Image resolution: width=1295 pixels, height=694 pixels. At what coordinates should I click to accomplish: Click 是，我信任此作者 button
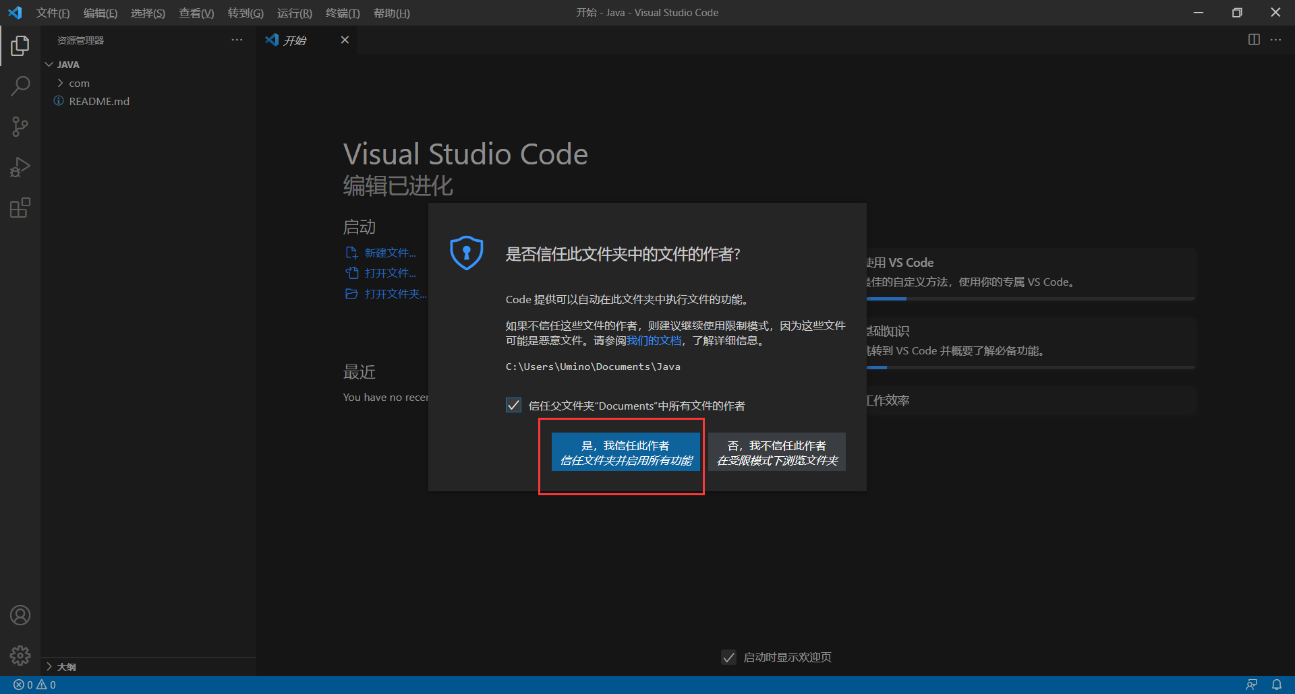[x=626, y=452]
